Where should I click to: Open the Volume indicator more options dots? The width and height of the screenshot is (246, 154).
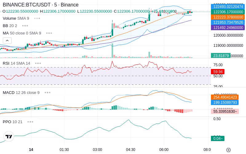(37, 18)
